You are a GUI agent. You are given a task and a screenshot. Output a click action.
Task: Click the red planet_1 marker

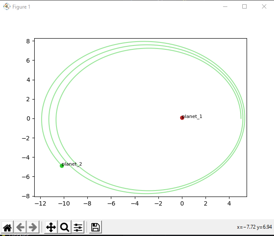[x=182, y=118]
